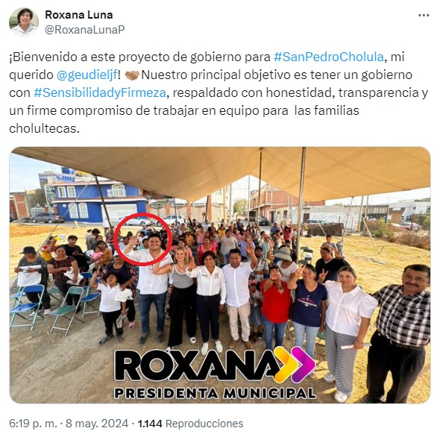Open the @RoxanaLunaP handle link
Viewport: 437px width, 434px height.
pyautogui.click(x=85, y=30)
